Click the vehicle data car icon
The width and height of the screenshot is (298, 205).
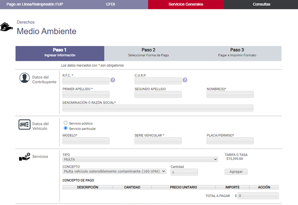[25, 124]
